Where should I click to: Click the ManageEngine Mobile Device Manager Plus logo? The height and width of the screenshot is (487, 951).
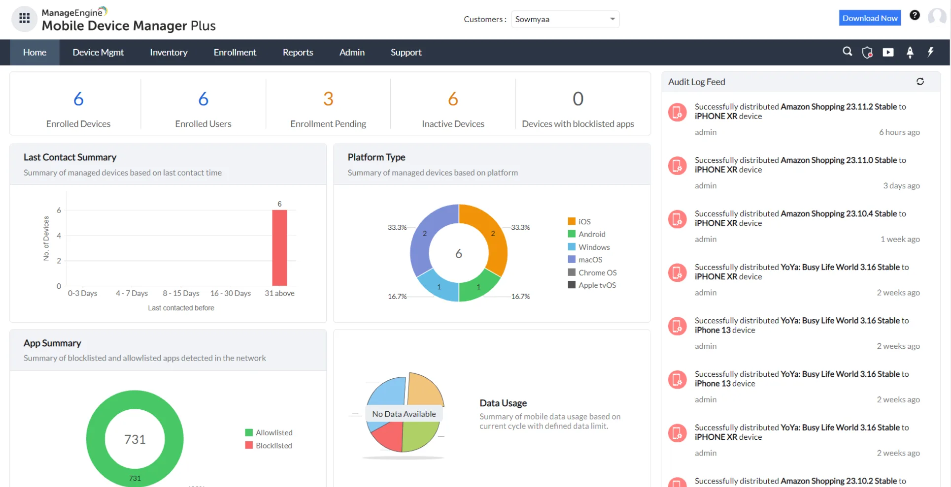128,19
